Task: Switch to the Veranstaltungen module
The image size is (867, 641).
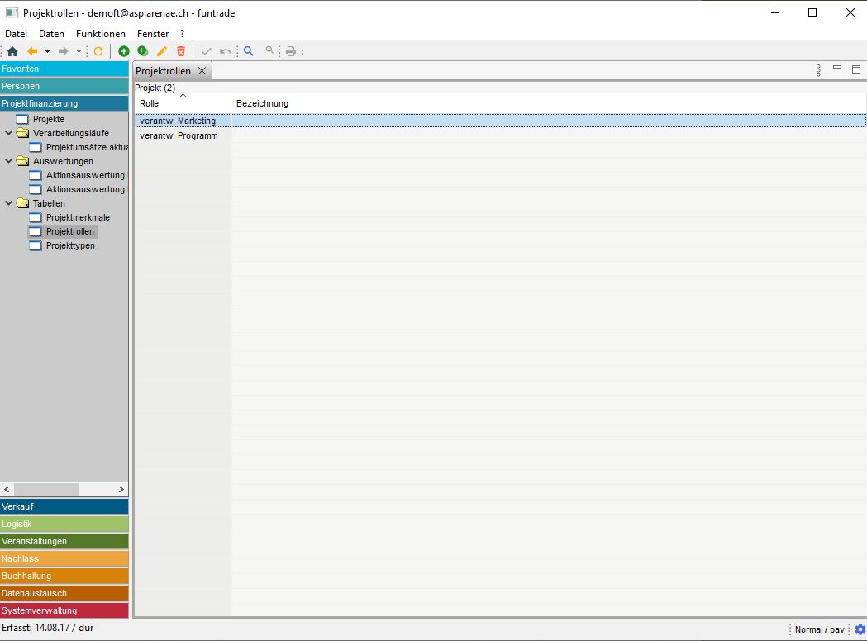Action: 64,541
